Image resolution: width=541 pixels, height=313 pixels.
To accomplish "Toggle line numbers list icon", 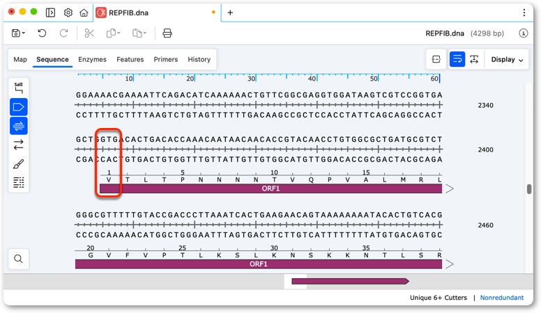I will coord(19,182).
